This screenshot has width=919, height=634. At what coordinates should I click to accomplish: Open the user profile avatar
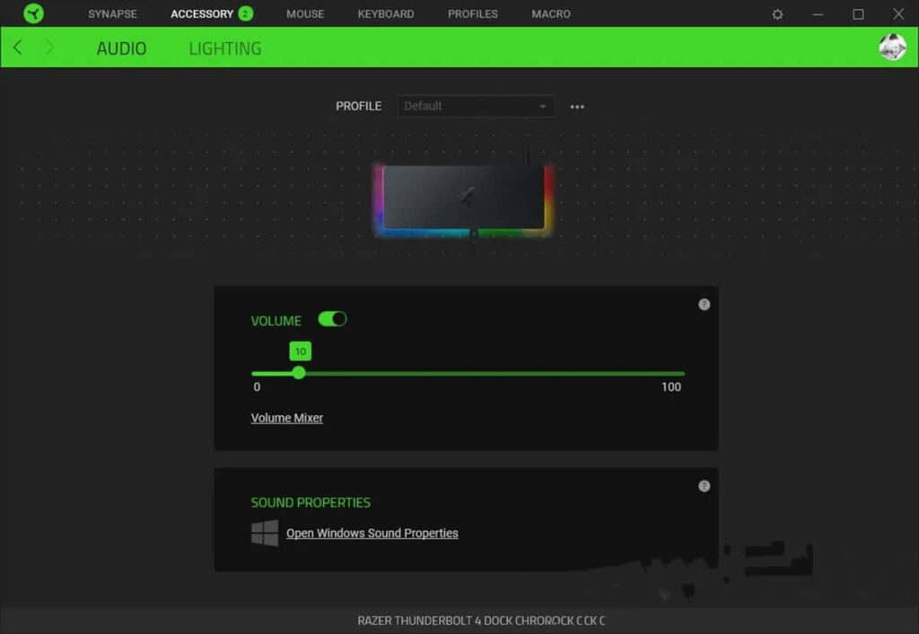[x=892, y=47]
